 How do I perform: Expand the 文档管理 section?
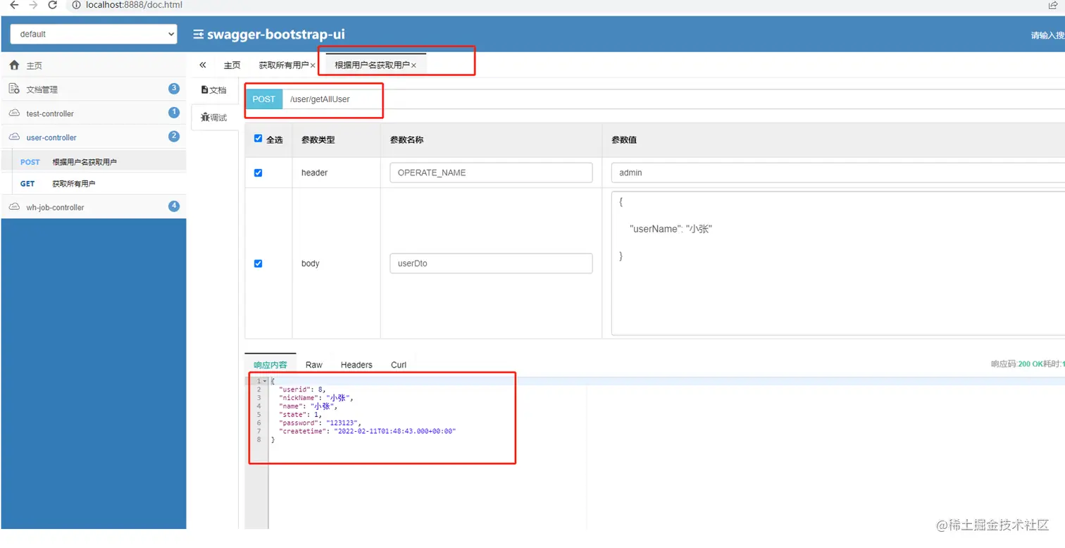(94, 89)
